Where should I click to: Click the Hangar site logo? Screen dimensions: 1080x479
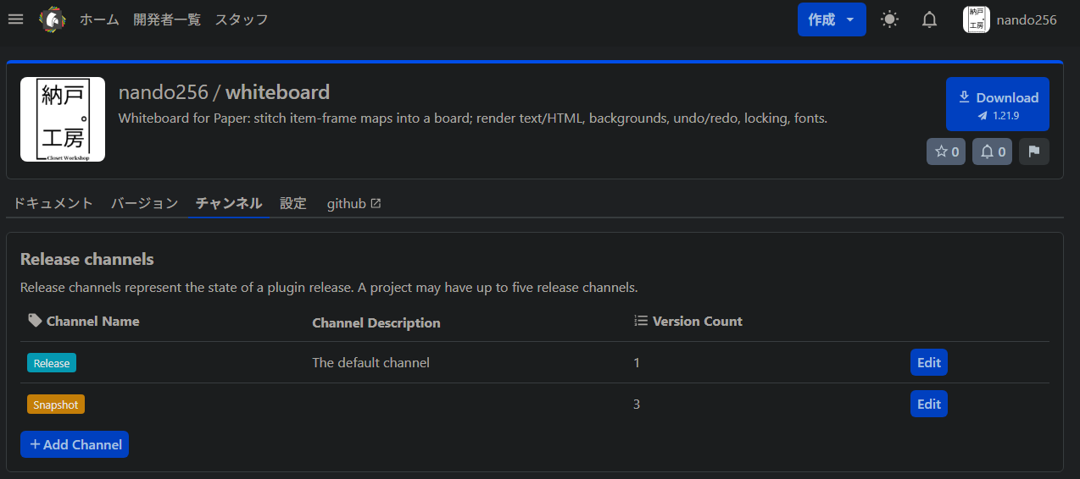[x=53, y=19]
